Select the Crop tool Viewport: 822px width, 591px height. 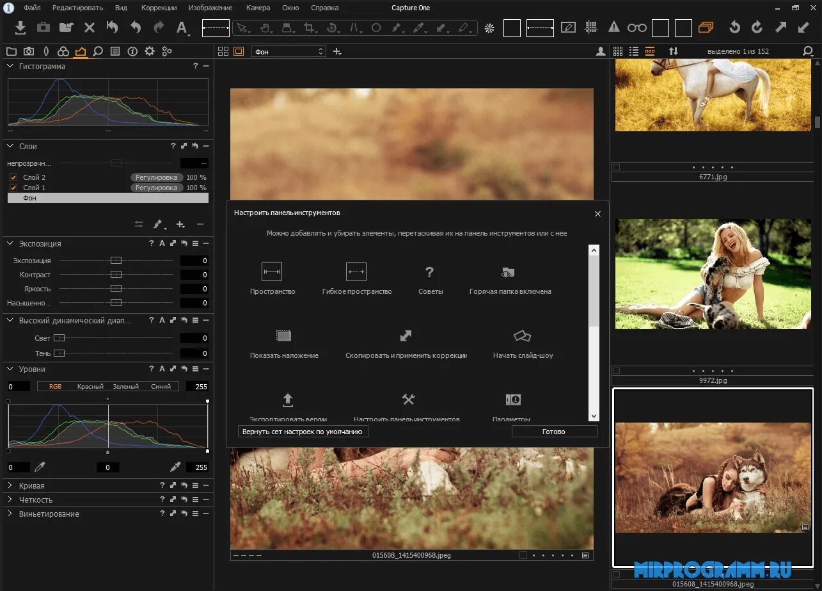(x=310, y=28)
